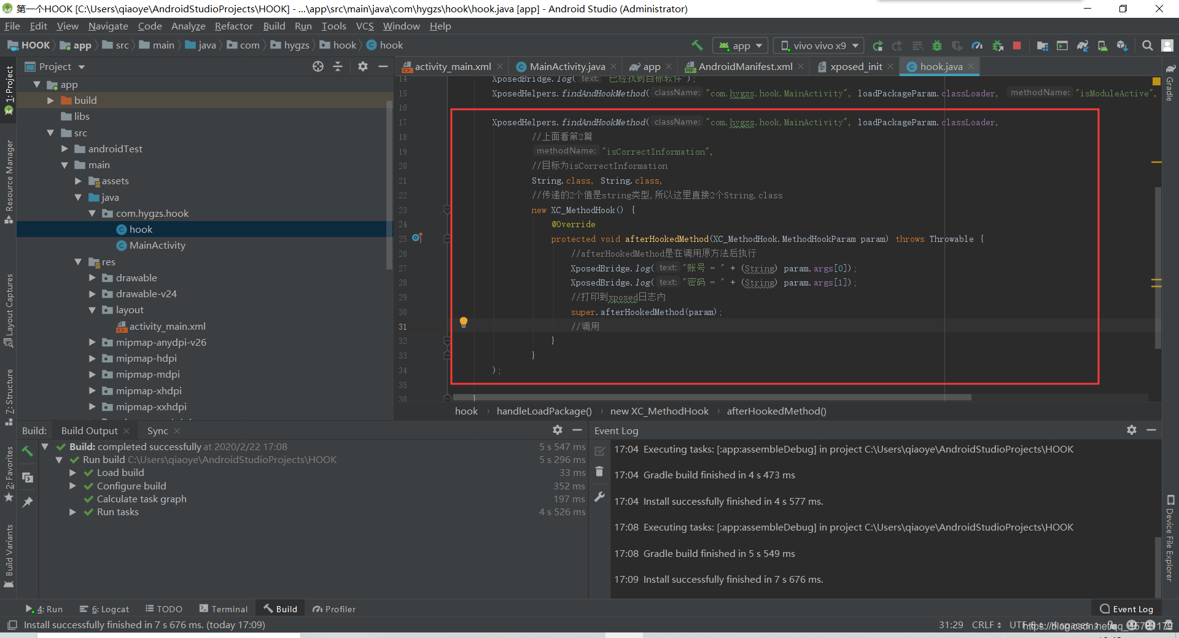Hide the Project panel with minus icon
1179x638 pixels.
coord(383,66)
